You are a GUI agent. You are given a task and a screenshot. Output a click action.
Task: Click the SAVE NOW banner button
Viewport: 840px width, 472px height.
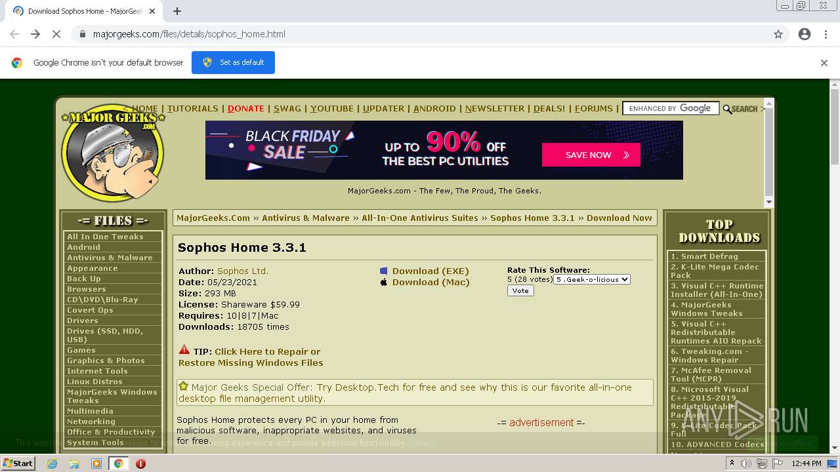[591, 155]
